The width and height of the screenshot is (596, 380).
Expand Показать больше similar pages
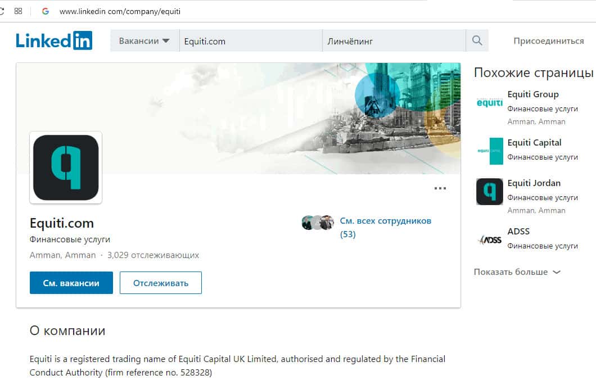[517, 272]
